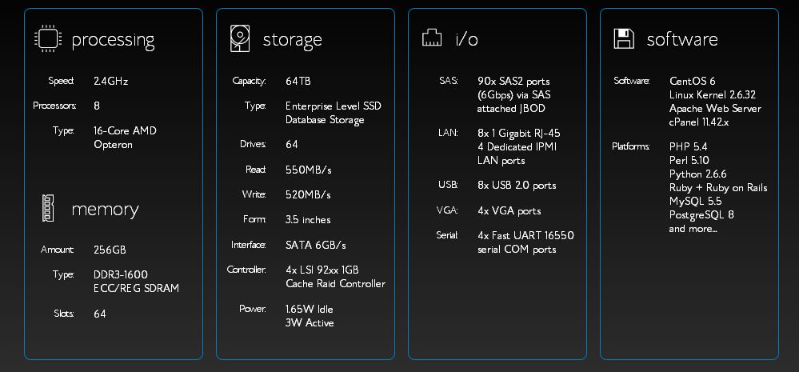Image resolution: width=799 pixels, height=372 pixels.
Task: Click the i/o heading text
Action: [467, 39]
